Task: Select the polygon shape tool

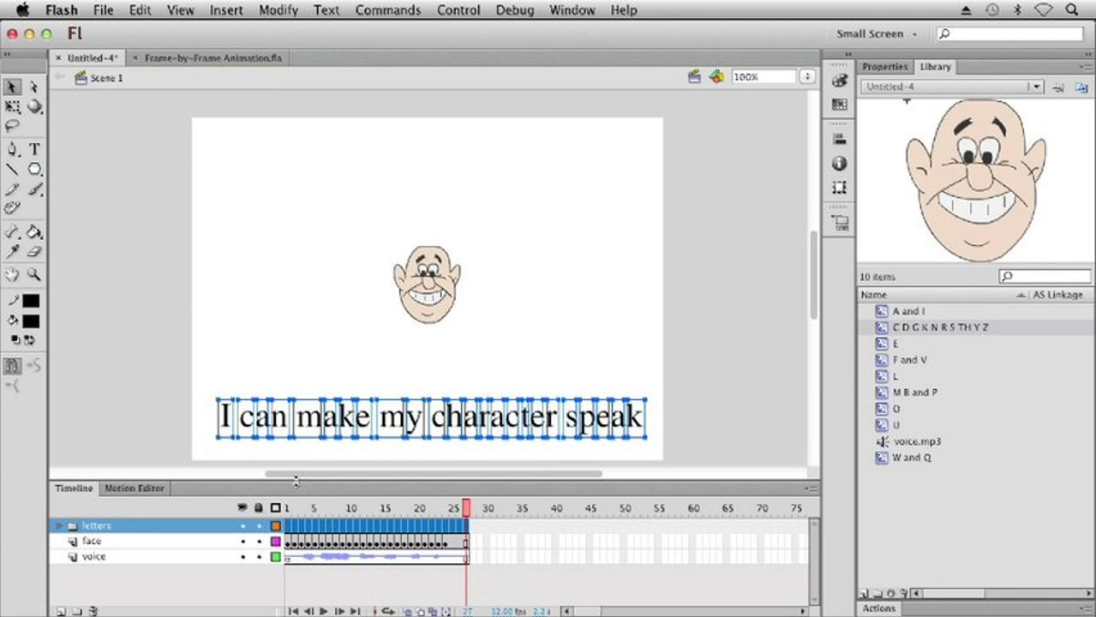Action: coord(34,169)
